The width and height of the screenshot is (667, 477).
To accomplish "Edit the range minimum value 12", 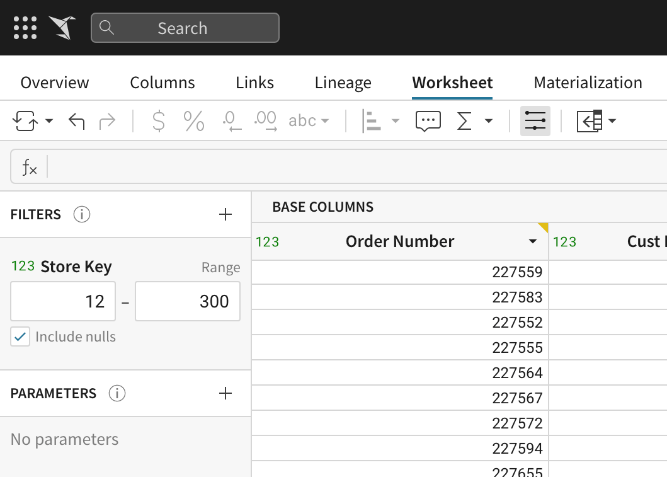I will tap(63, 301).
